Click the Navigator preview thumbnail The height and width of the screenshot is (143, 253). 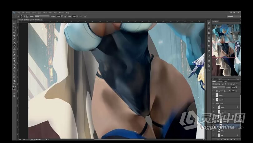[x=226, y=50]
